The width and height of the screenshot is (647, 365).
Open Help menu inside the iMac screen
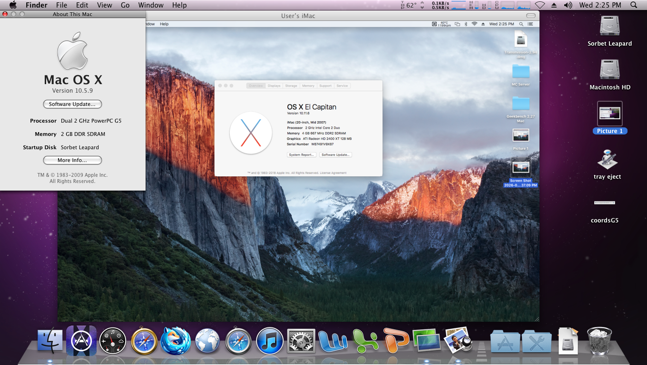[x=164, y=24]
